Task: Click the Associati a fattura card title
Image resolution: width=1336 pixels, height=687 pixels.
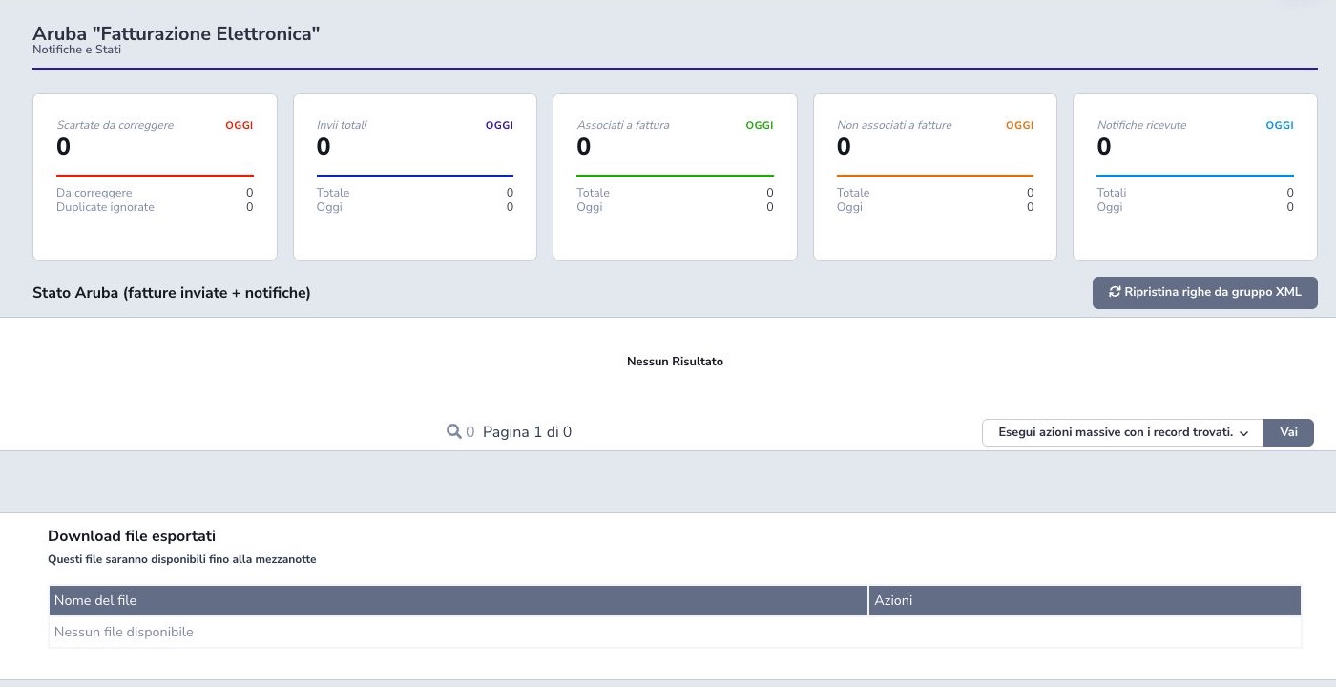Action: (x=623, y=125)
